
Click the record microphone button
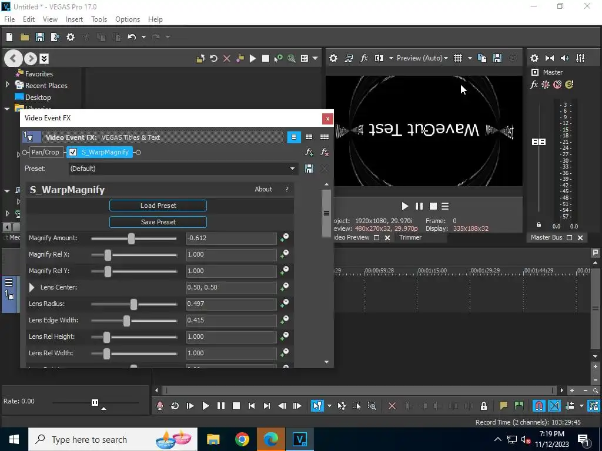(160, 406)
